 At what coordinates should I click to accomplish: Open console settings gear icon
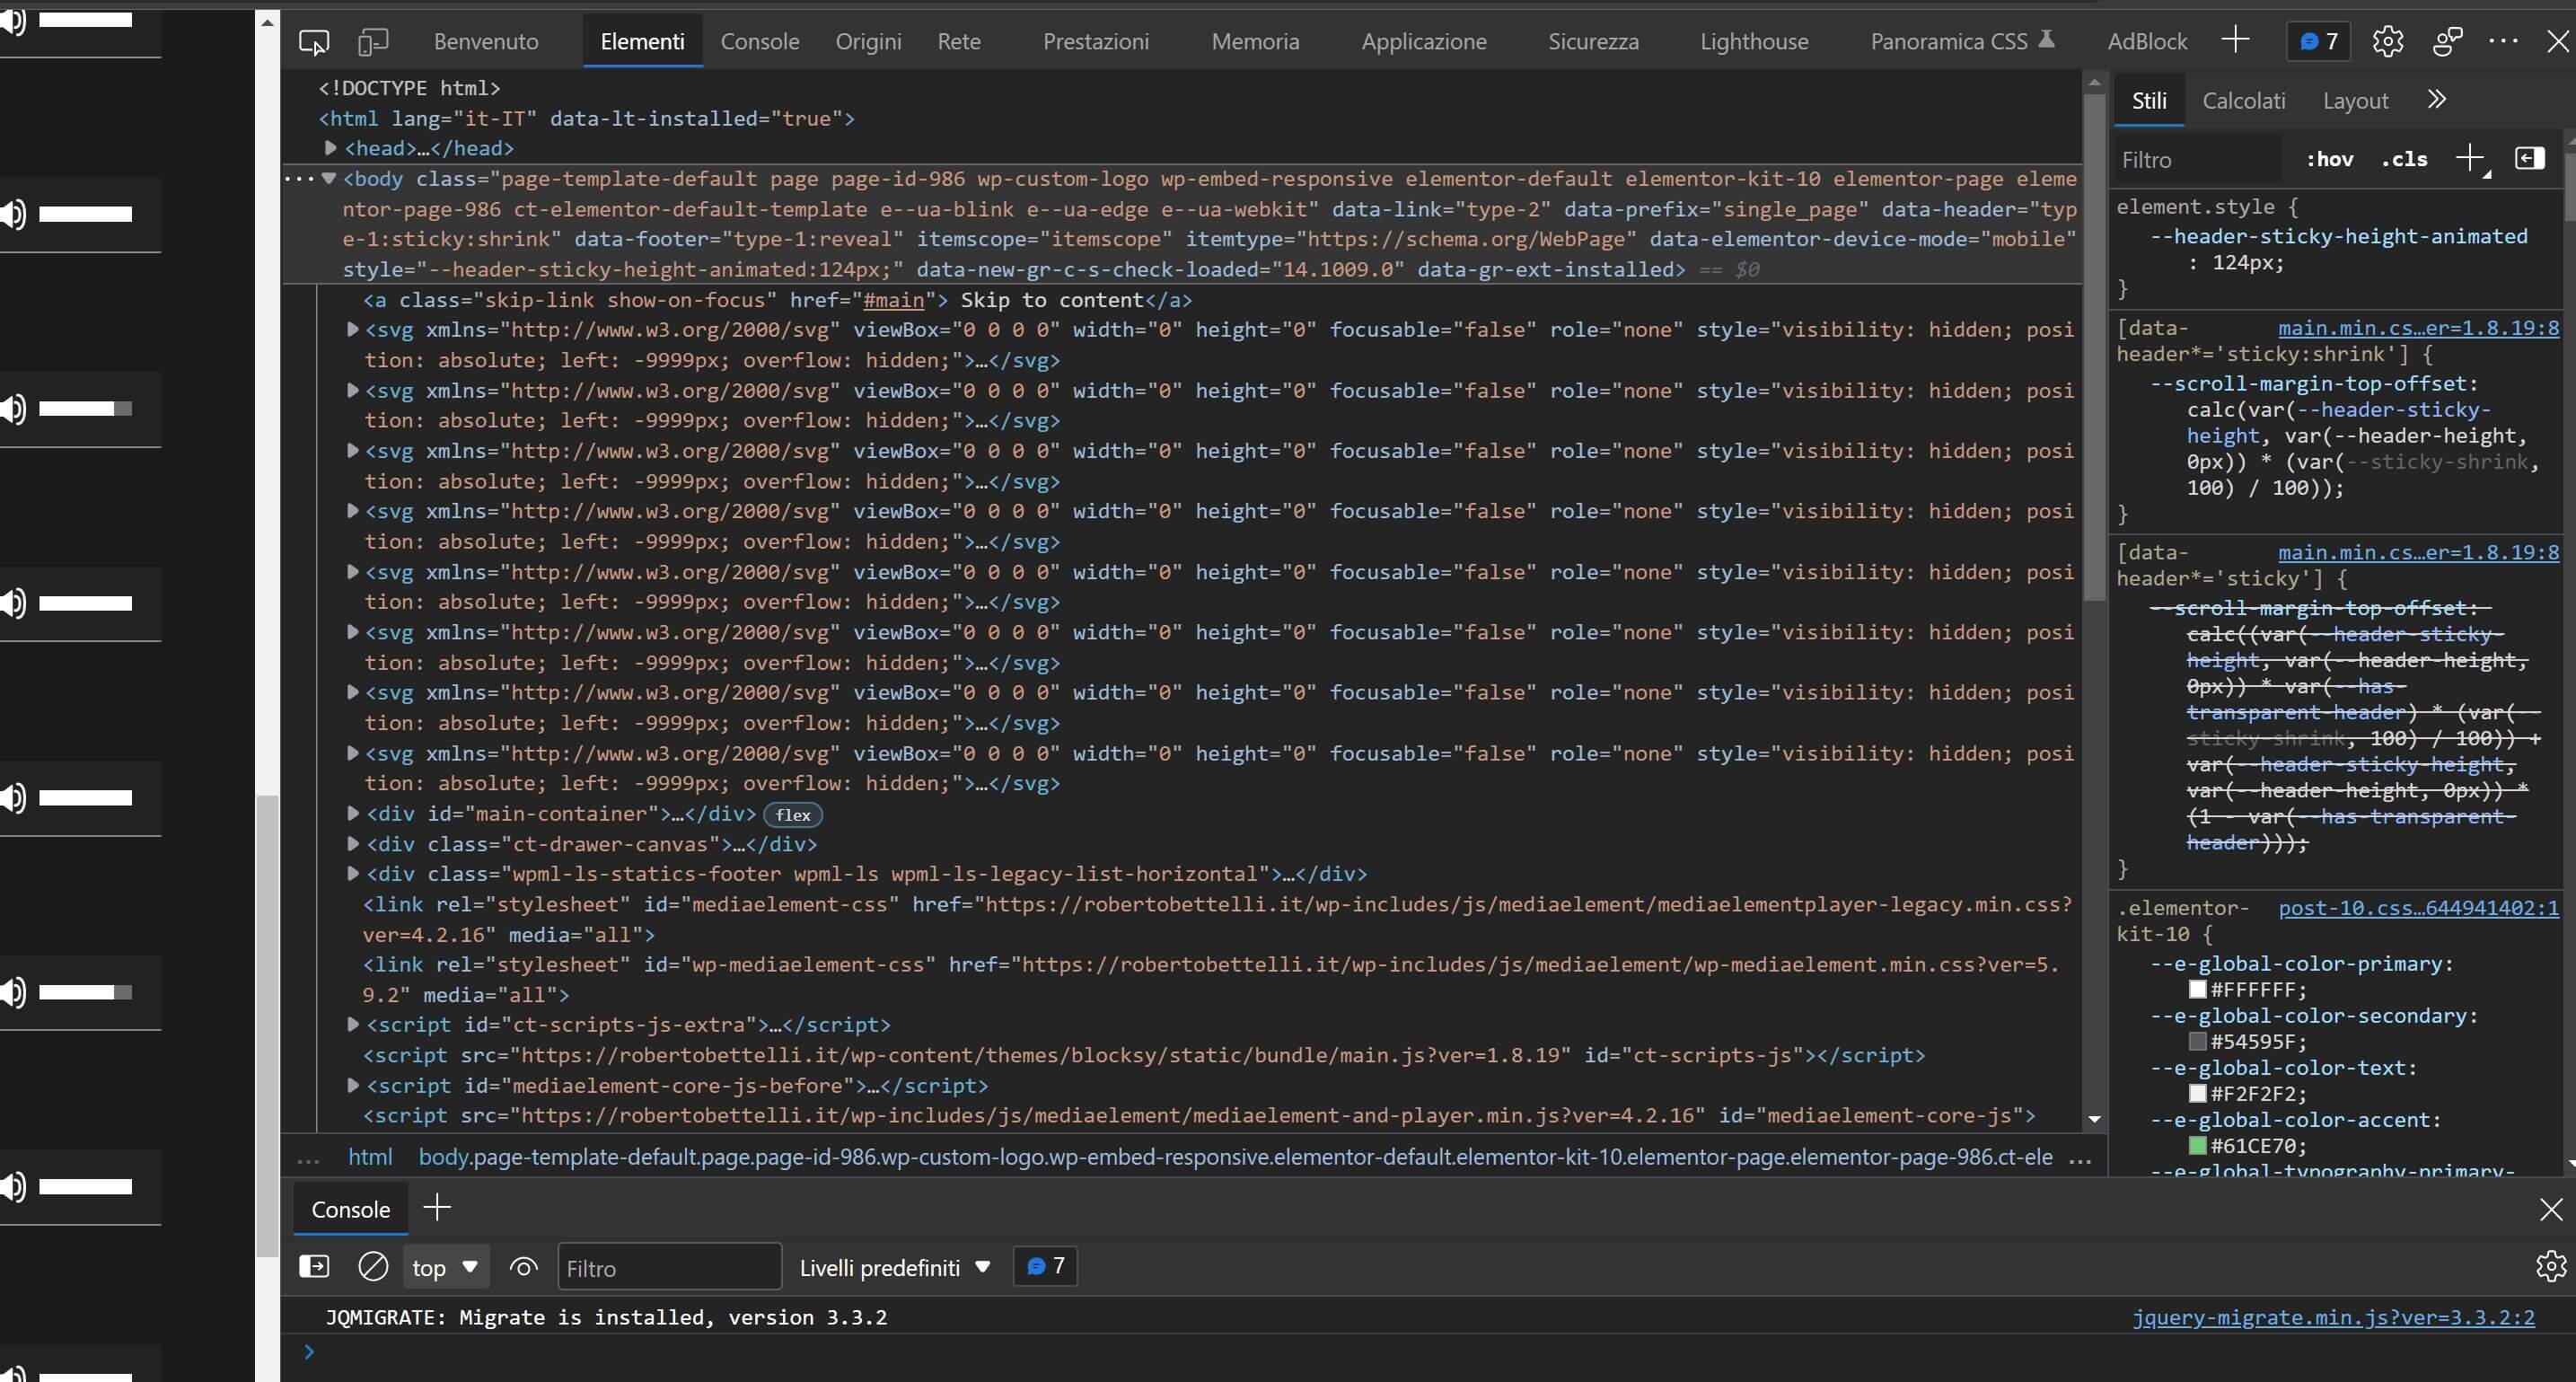coord(2550,1266)
